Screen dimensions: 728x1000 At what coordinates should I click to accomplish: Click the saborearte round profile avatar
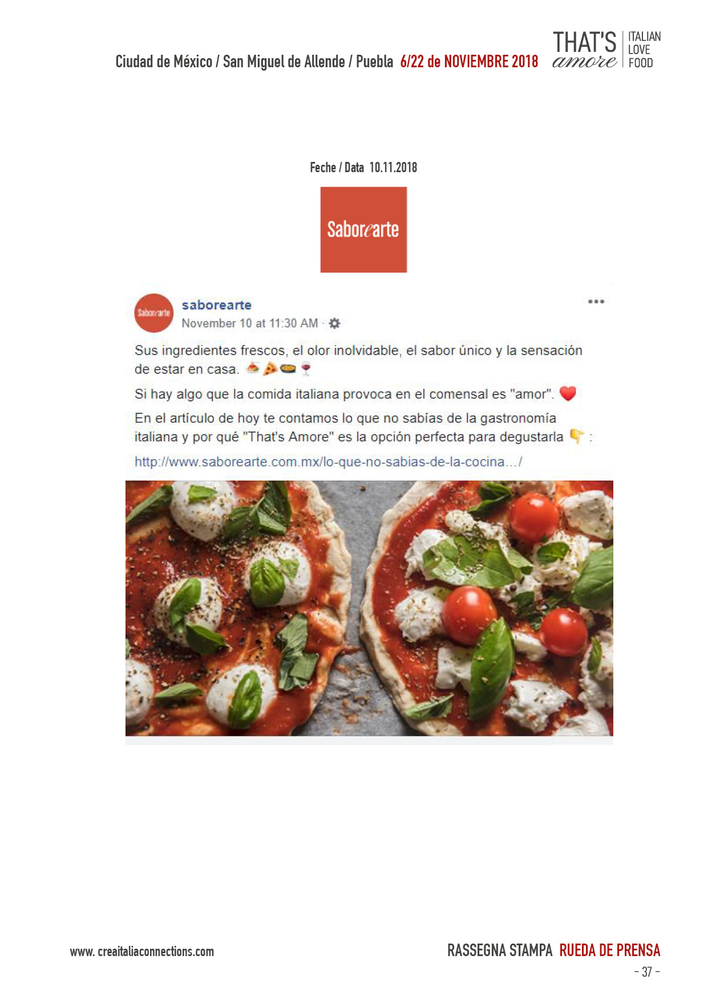pyautogui.click(x=153, y=313)
